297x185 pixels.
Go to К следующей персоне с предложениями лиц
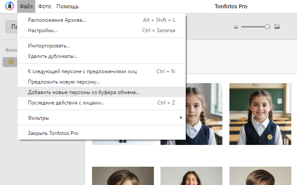[82, 71]
